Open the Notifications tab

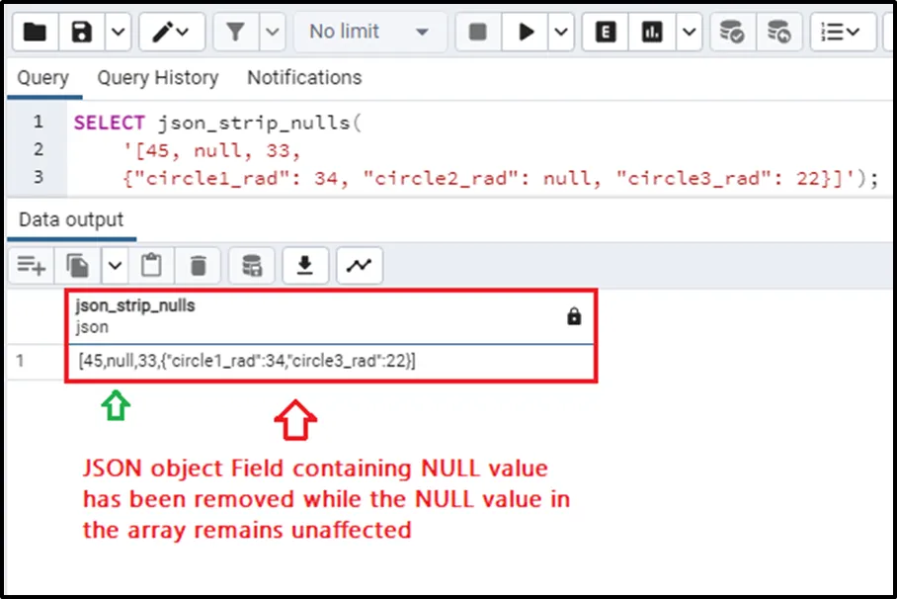(x=304, y=77)
